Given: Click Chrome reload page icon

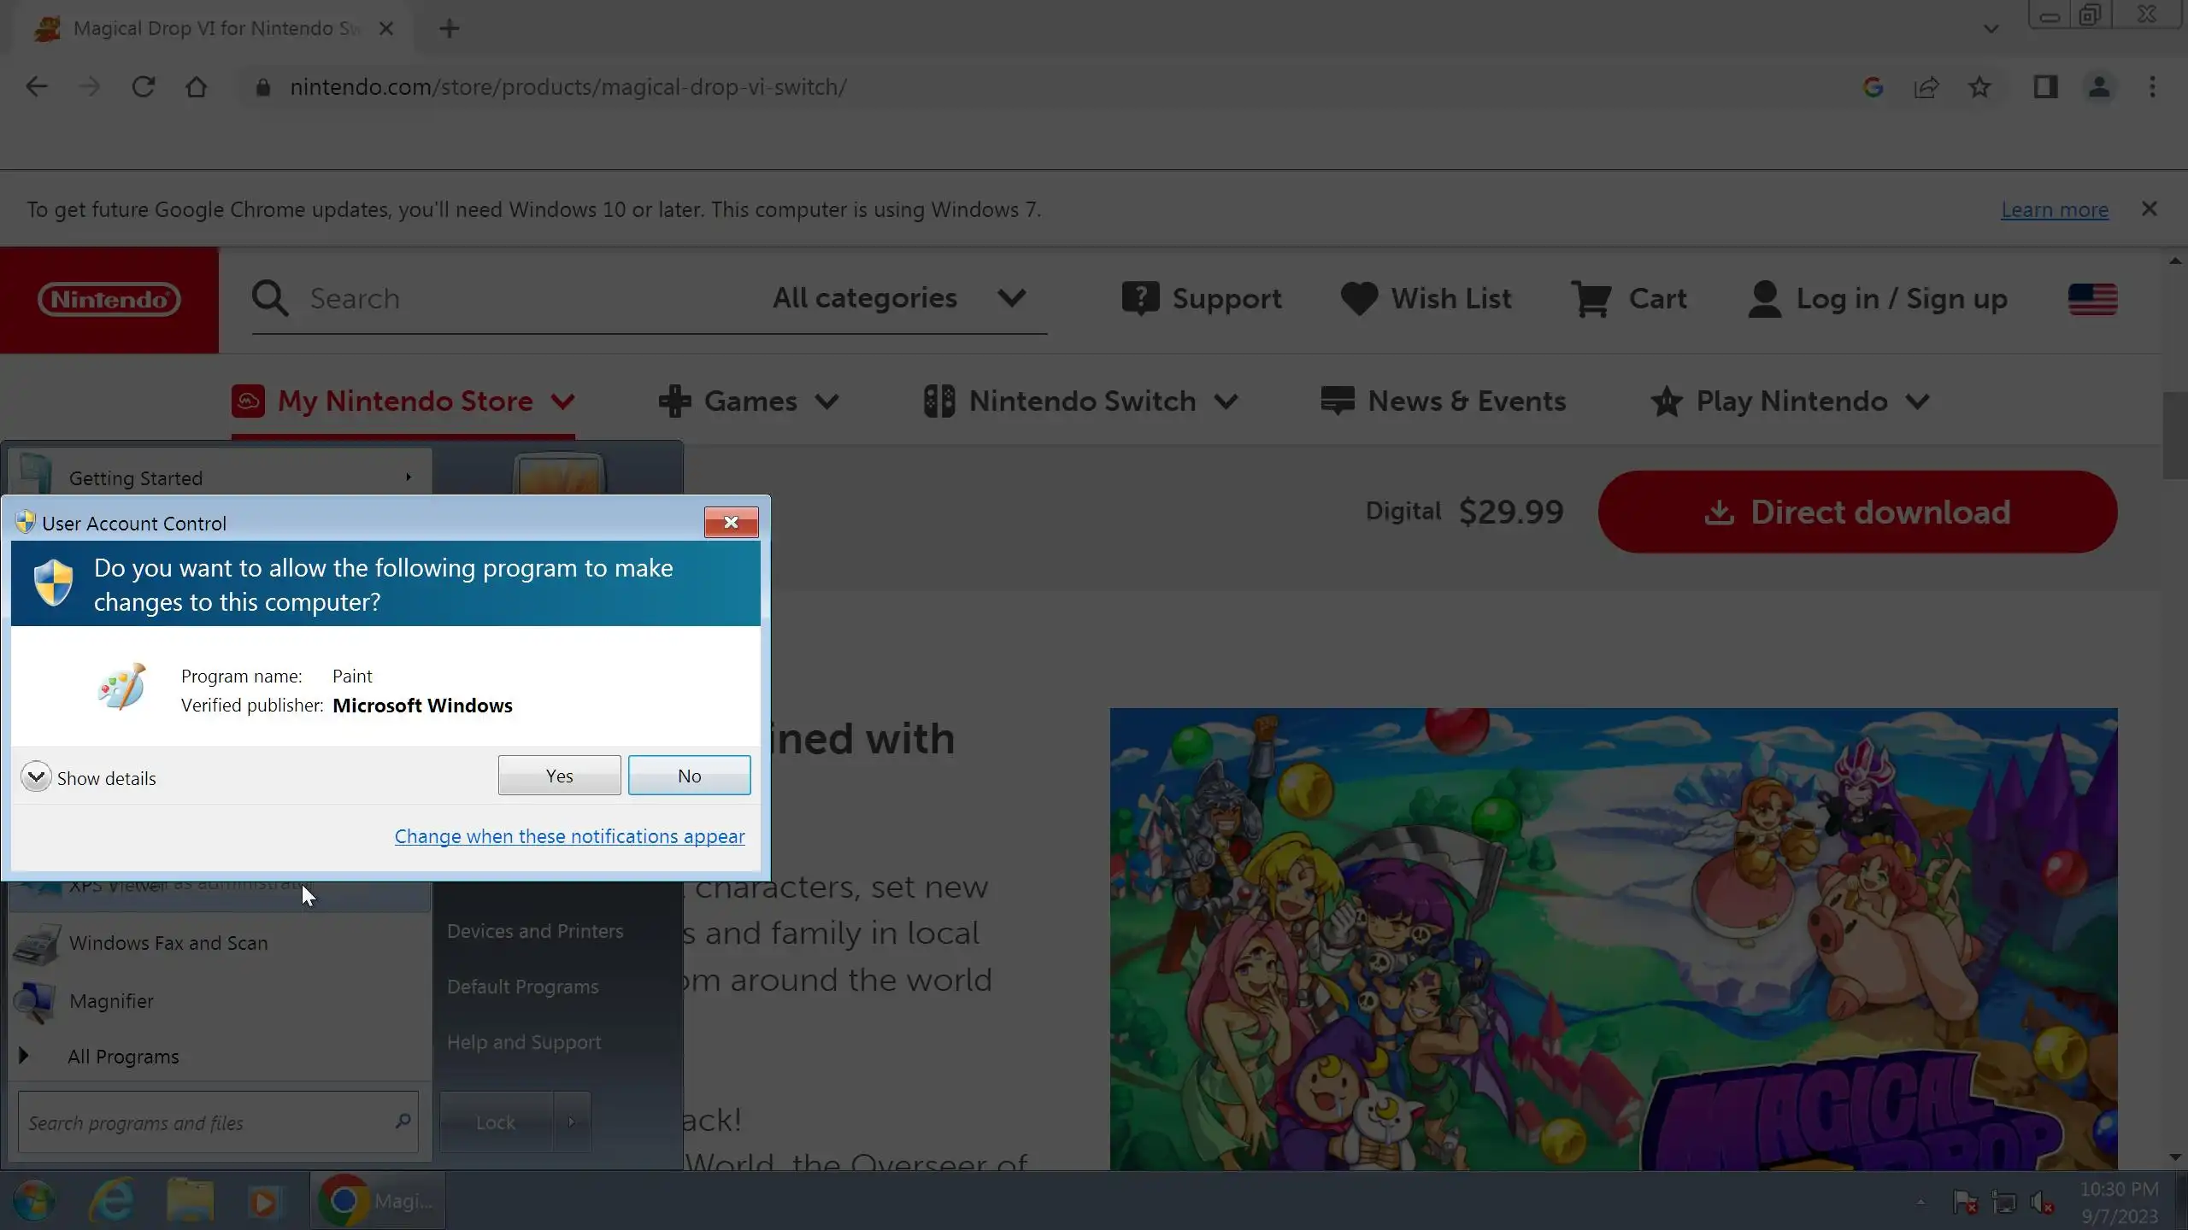Looking at the screenshot, I should pyautogui.click(x=143, y=87).
